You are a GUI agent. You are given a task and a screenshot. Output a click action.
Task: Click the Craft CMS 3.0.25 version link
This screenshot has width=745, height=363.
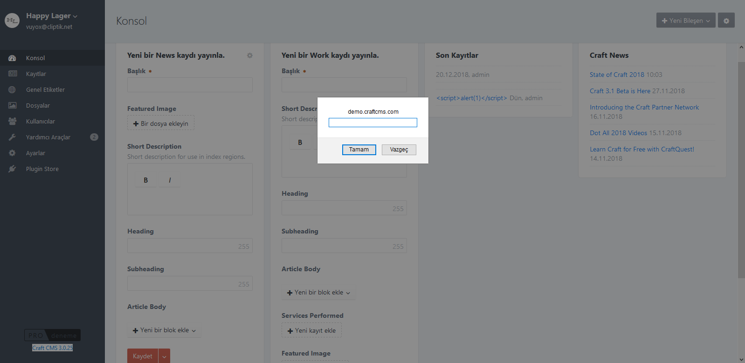pos(53,348)
